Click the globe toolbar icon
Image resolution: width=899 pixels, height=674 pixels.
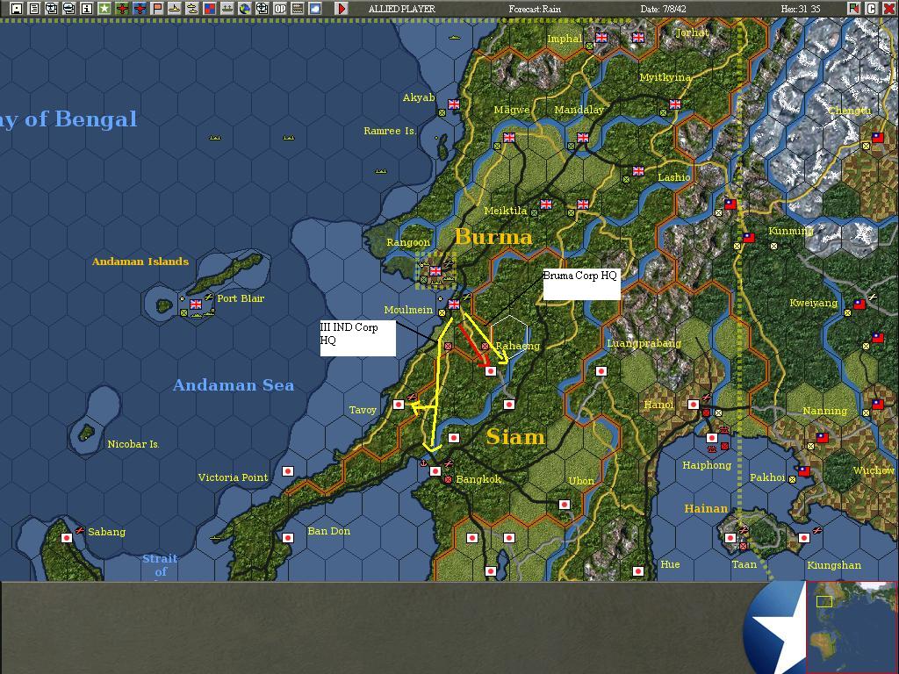coord(245,8)
